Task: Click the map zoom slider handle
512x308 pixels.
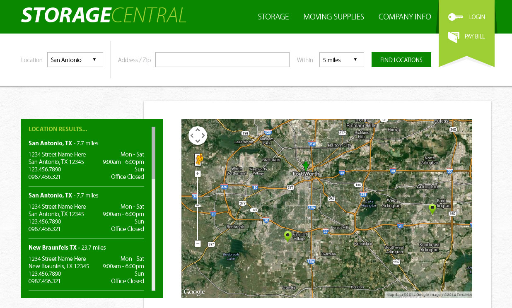Action: (x=198, y=206)
